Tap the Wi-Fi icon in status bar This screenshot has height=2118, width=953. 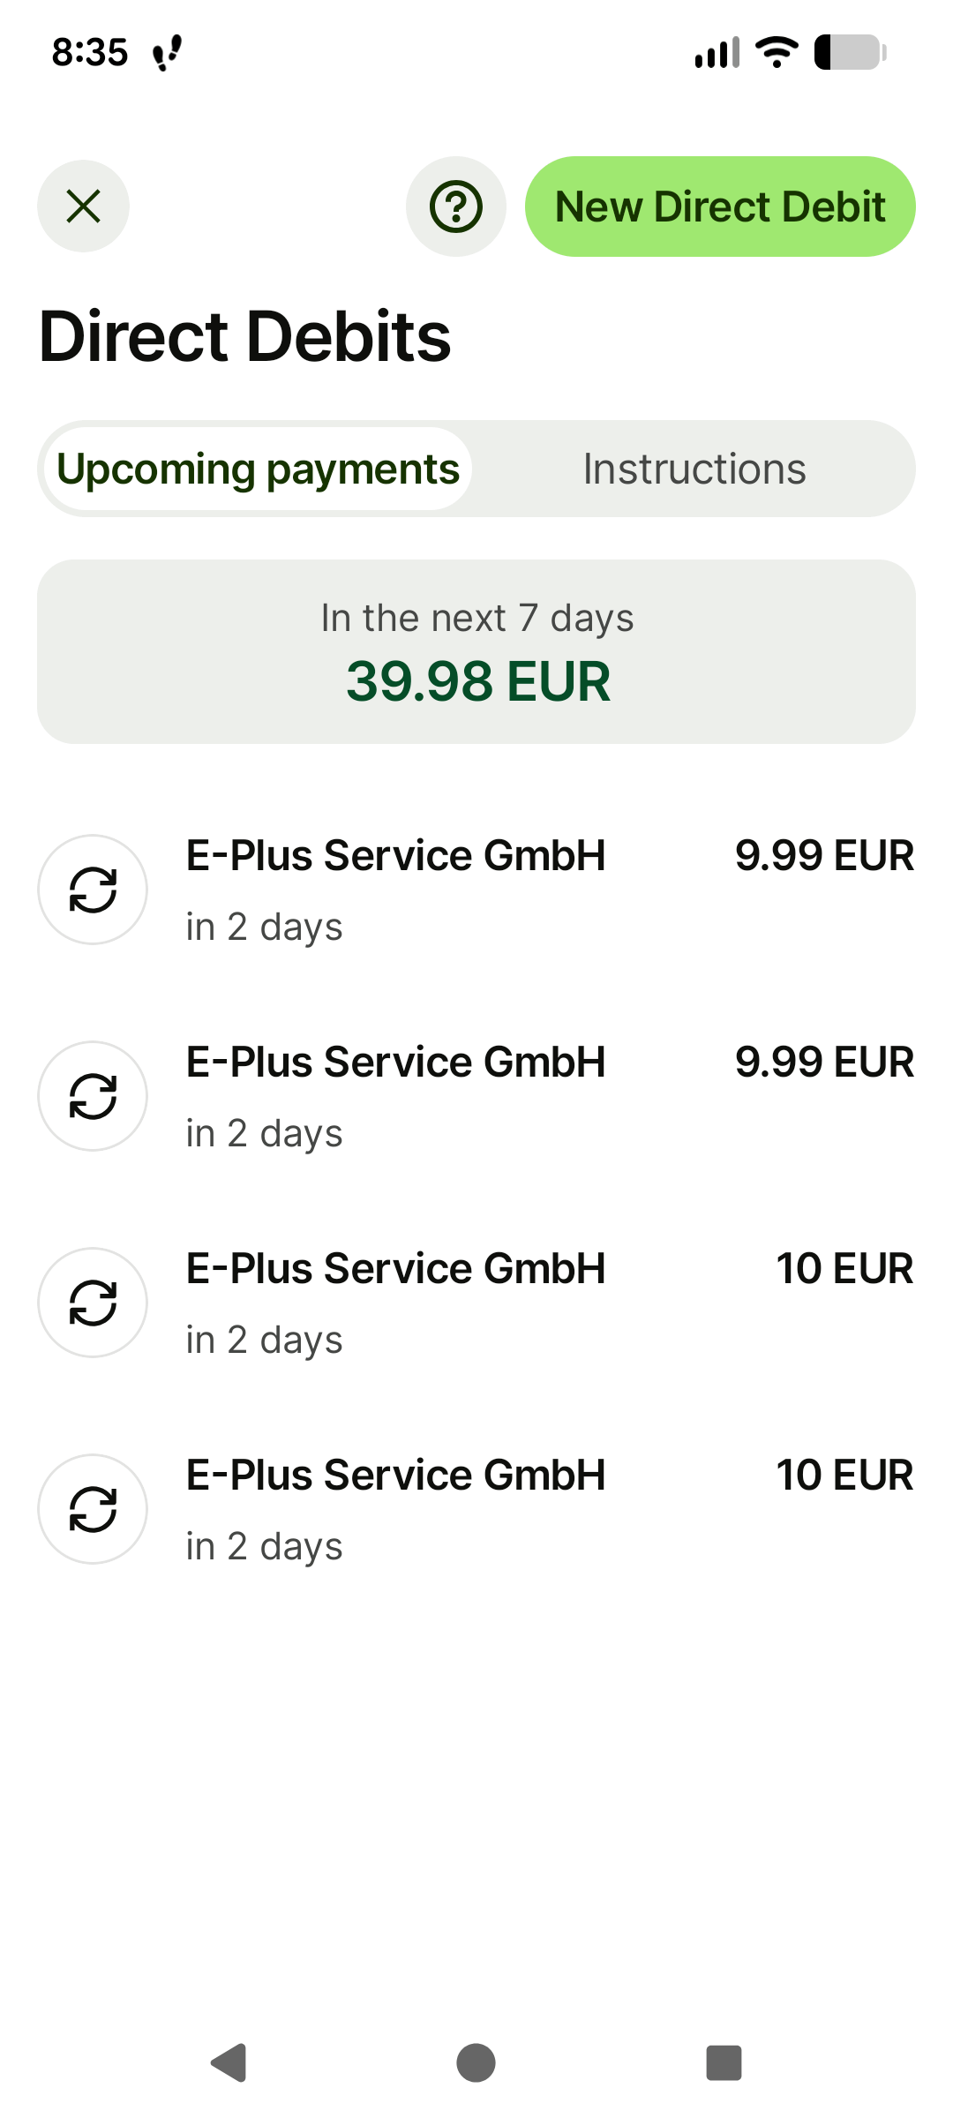pyautogui.click(x=777, y=52)
